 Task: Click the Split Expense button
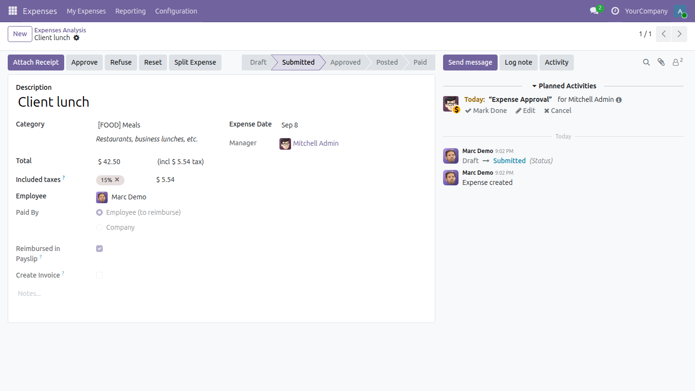click(x=195, y=62)
